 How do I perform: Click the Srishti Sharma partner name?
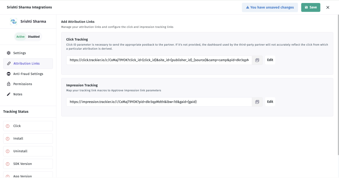tap(33, 21)
